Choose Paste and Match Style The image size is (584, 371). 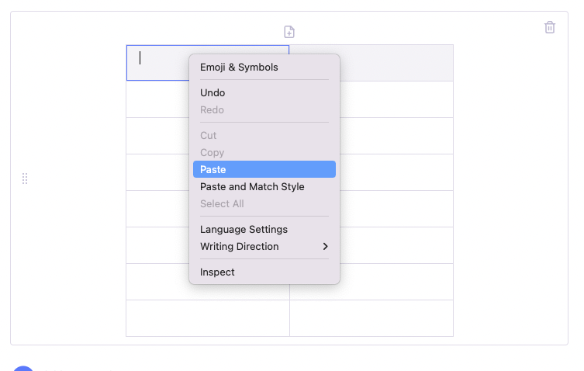[264, 186]
